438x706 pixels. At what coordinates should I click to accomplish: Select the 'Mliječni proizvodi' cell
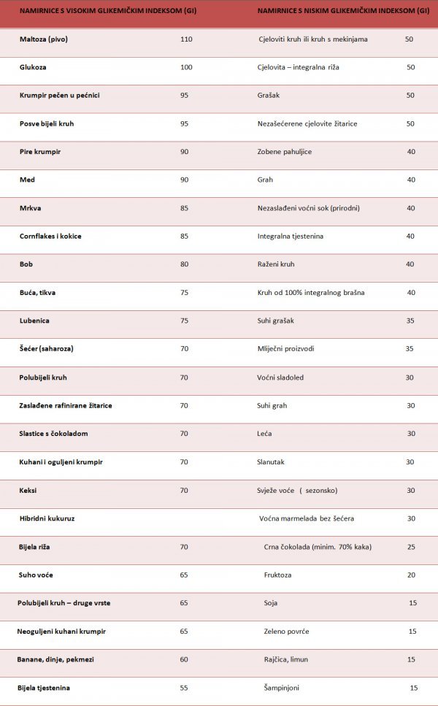(286, 348)
